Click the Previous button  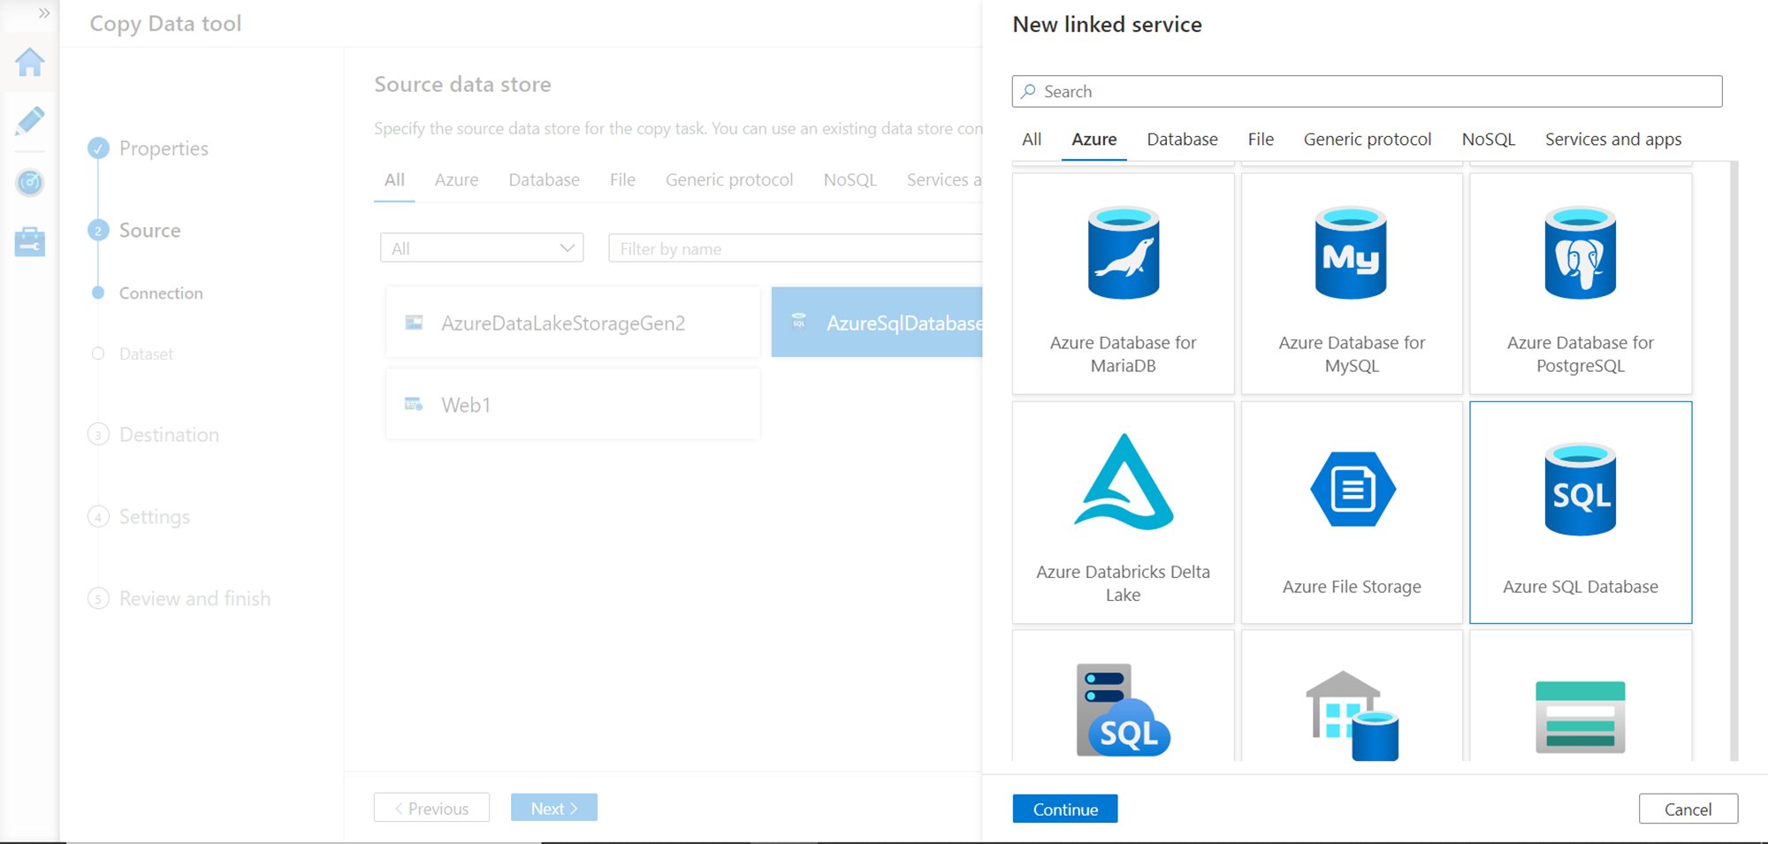pyautogui.click(x=431, y=808)
